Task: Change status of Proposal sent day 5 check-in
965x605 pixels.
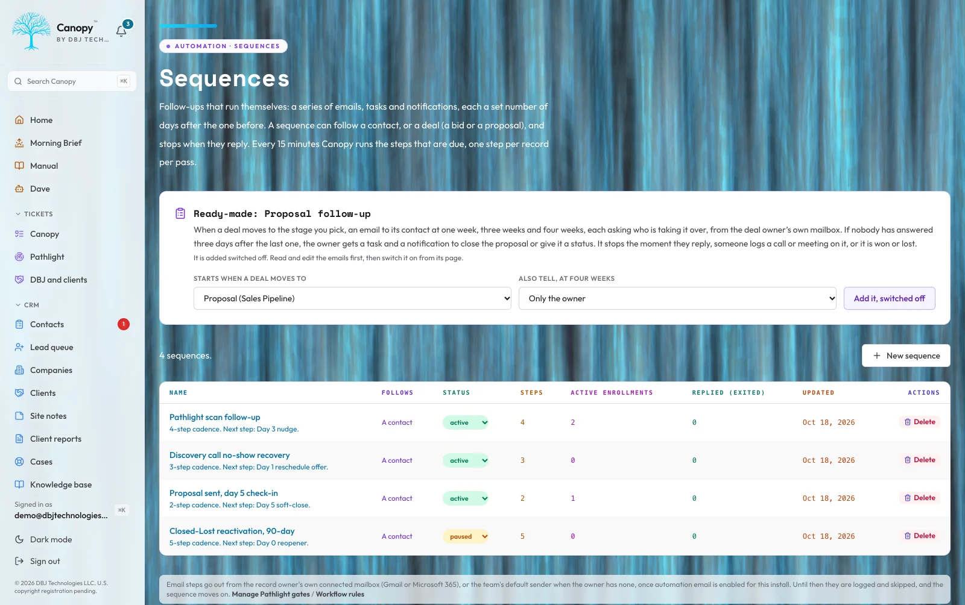Action: 466,498
